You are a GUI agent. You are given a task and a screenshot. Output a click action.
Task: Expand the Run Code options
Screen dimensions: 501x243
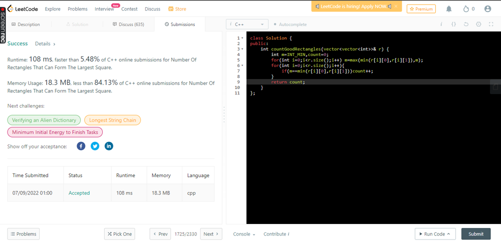point(435,234)
